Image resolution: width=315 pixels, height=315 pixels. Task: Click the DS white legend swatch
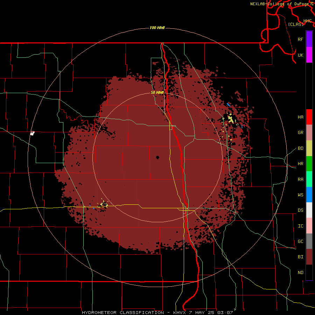(309, 210)
